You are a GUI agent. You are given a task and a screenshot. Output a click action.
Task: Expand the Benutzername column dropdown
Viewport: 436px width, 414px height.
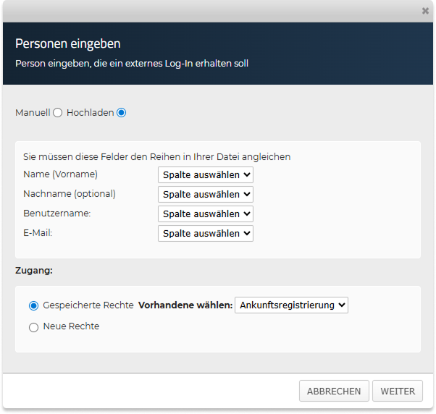coord(205,214)
